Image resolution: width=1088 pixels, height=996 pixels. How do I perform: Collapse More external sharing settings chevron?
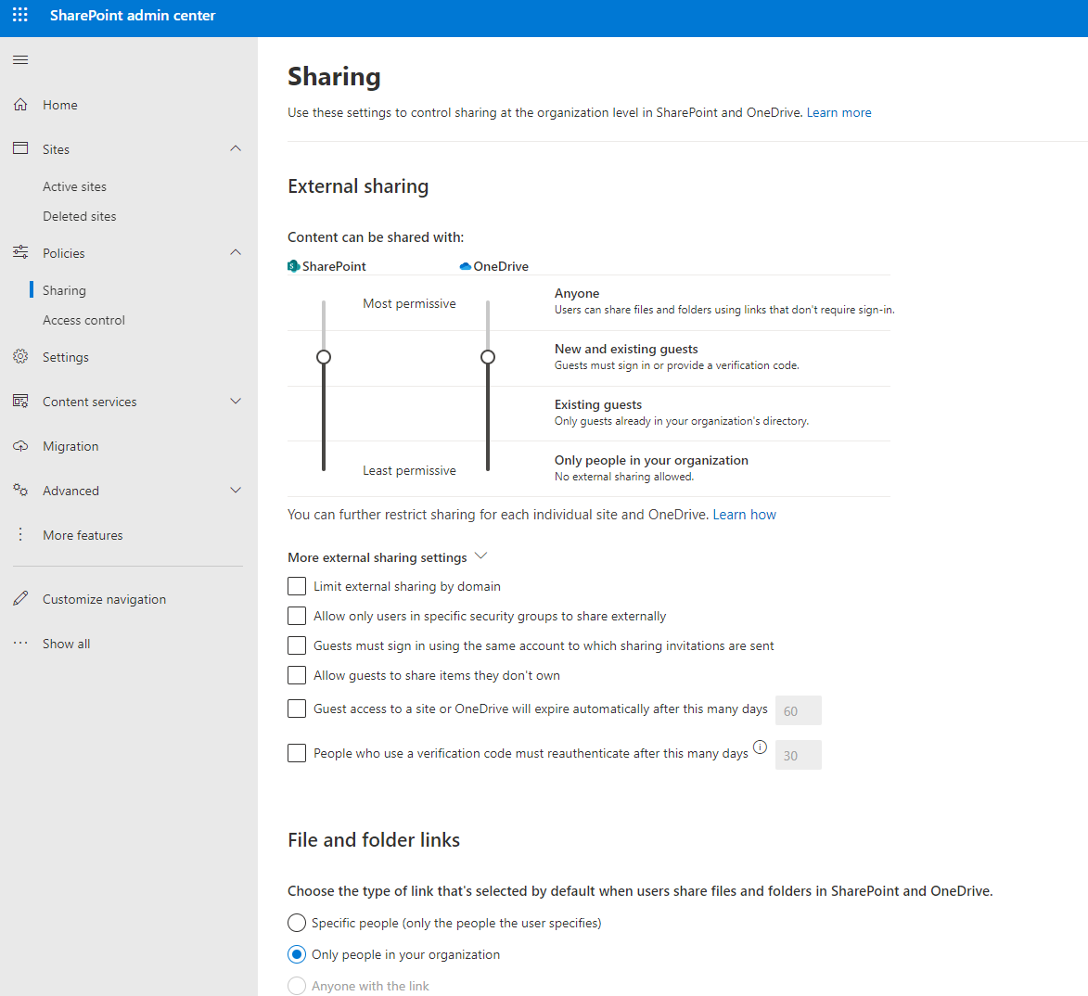pyautogui.click(x=480, y=556)
